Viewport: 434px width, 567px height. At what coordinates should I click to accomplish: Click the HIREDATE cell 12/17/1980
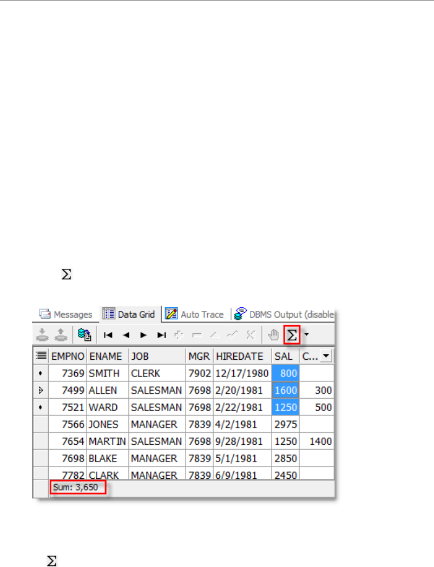(242, 373)
